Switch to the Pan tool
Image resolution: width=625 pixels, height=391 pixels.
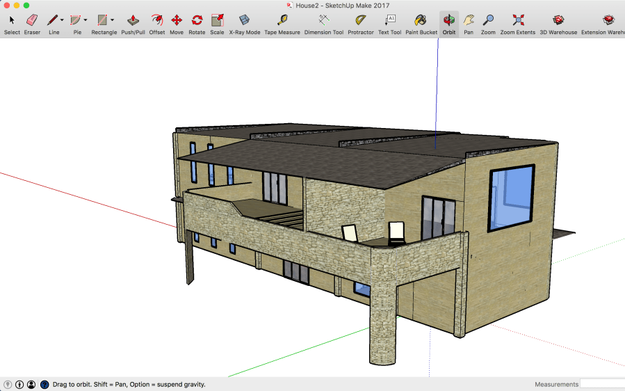pyautogui.click(x=469, y=21)
